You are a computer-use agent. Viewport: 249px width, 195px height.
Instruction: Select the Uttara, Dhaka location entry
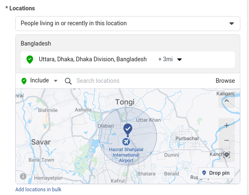pyautogui.click(x=93, y=59)
